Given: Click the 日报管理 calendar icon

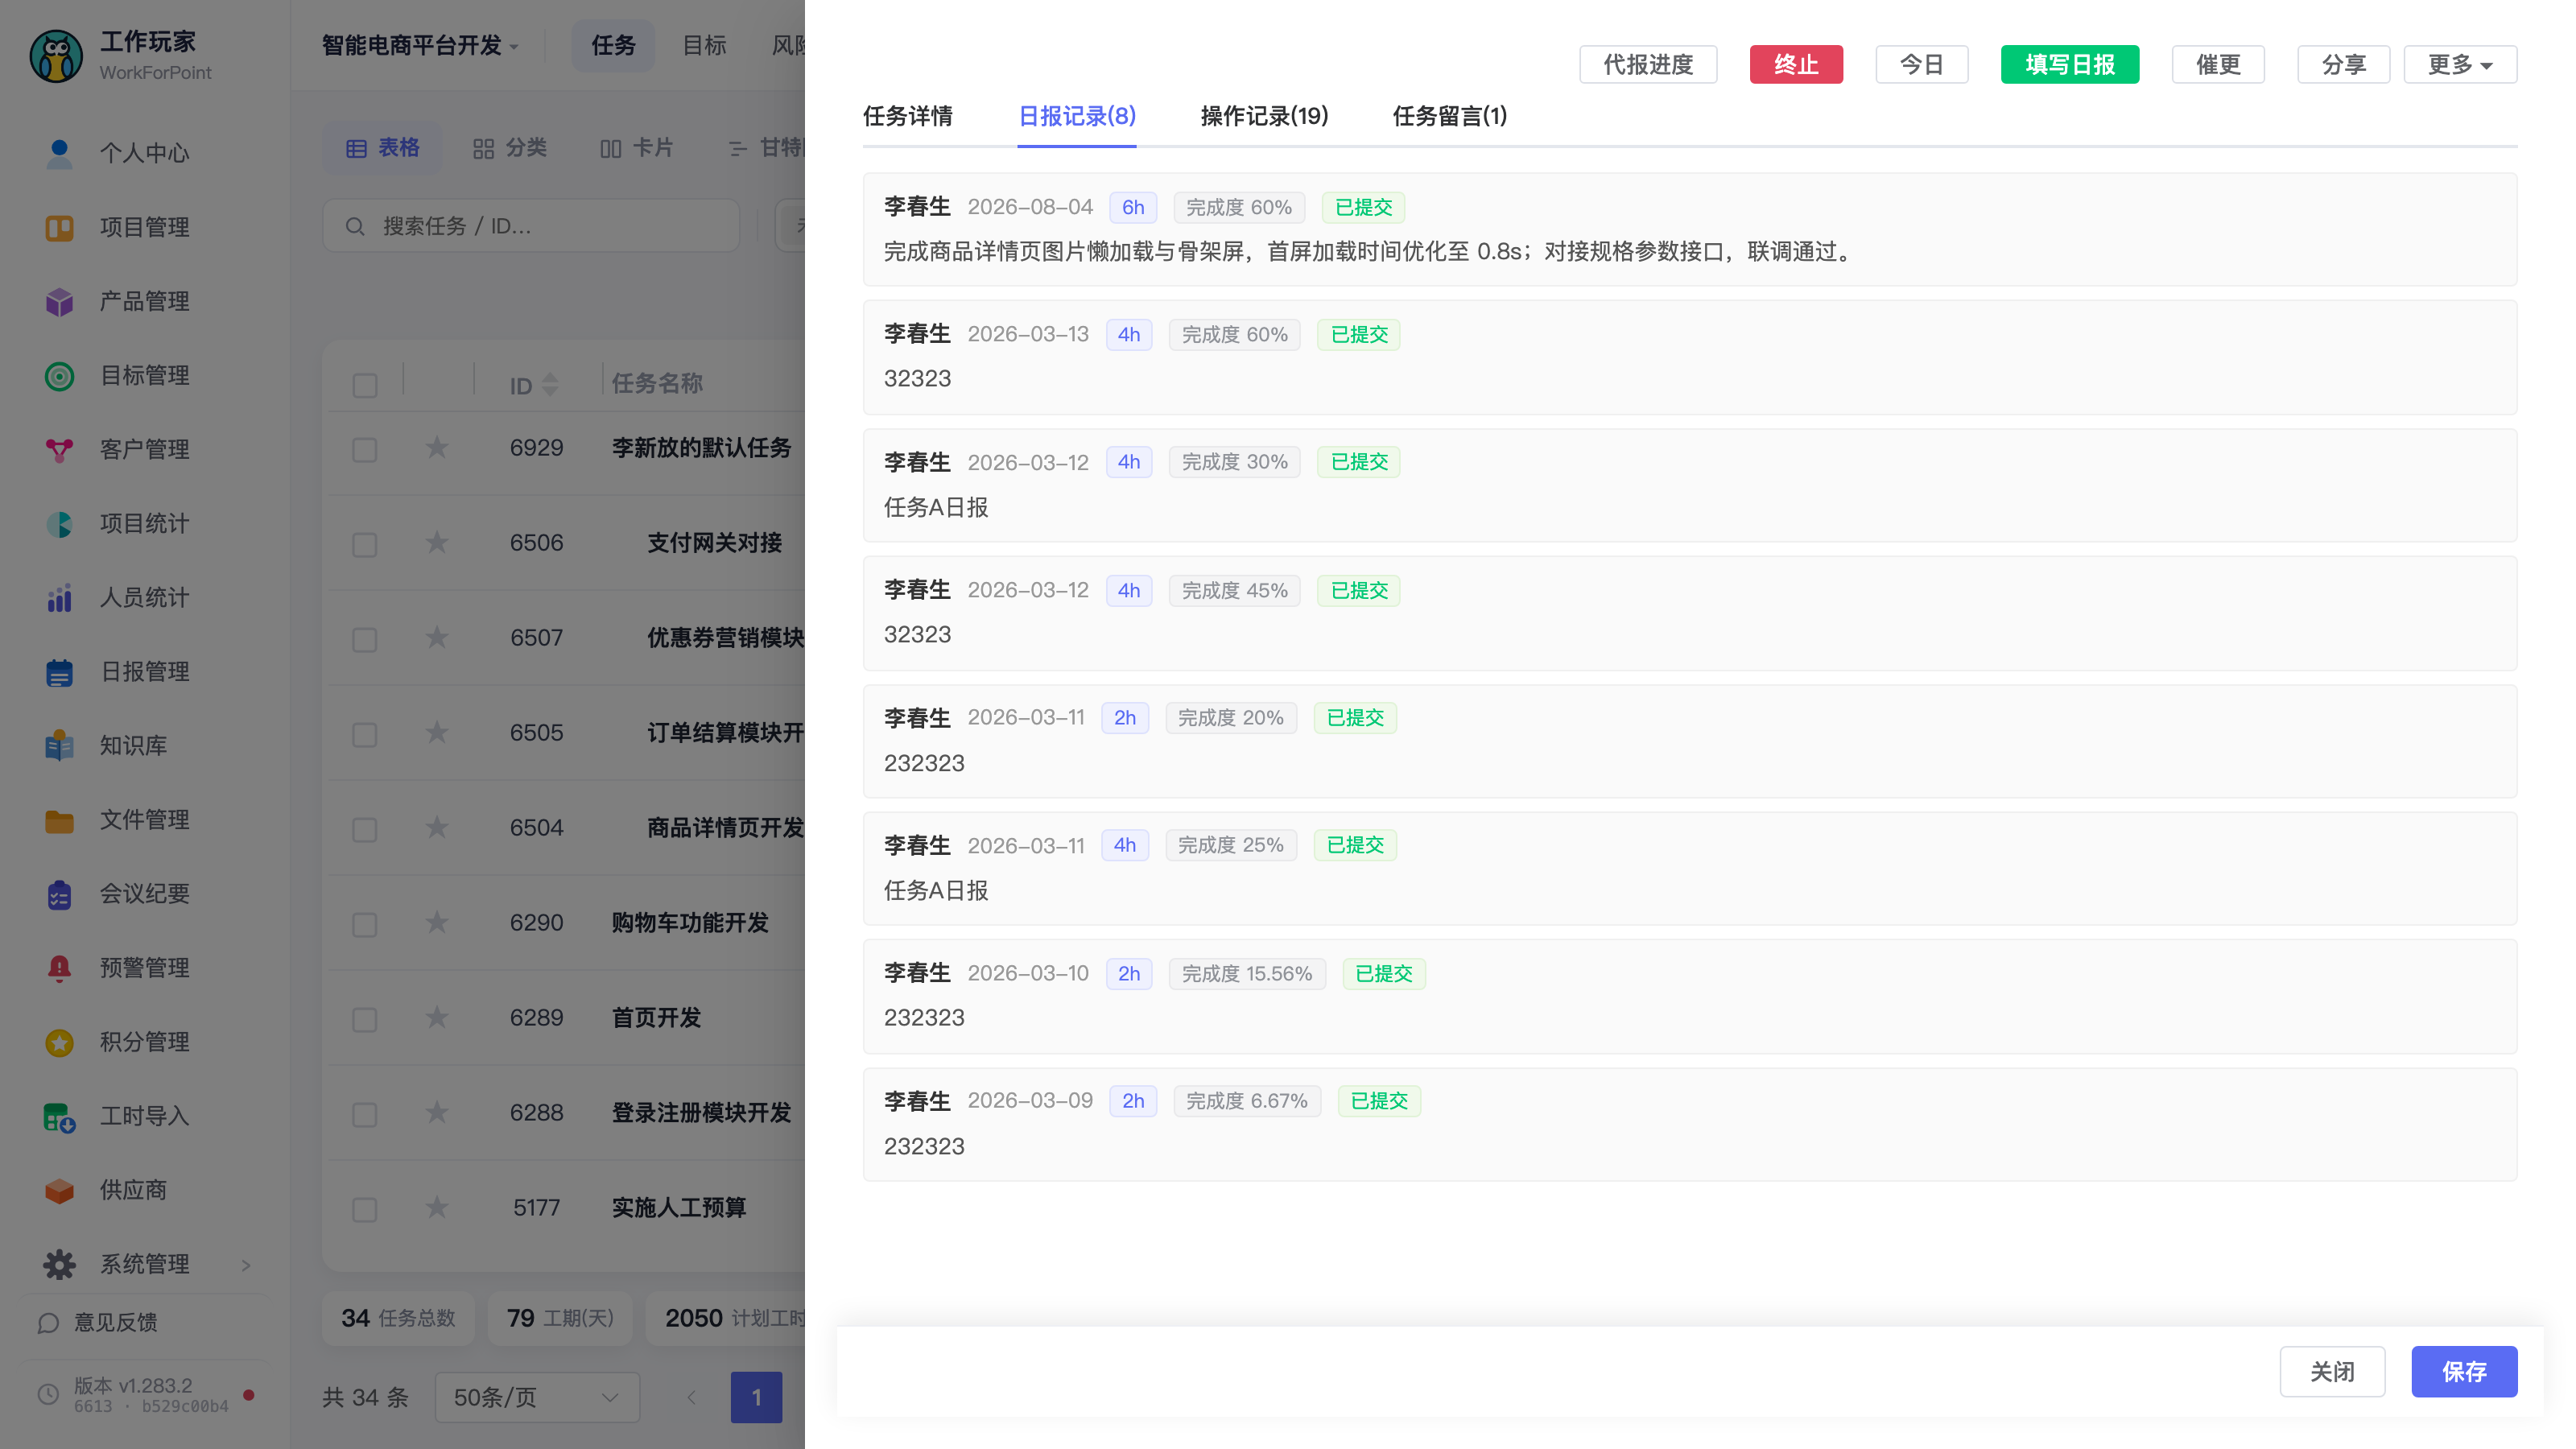Looking at the screenshot, I should coord(59,671).
